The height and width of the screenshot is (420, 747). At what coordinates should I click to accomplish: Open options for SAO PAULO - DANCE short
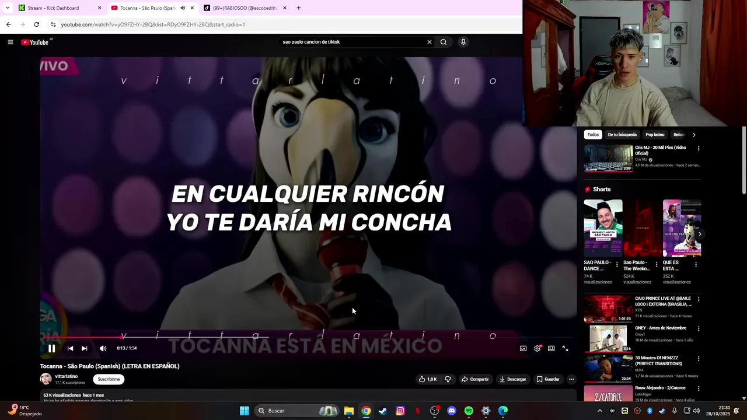(x=617, y=264)
